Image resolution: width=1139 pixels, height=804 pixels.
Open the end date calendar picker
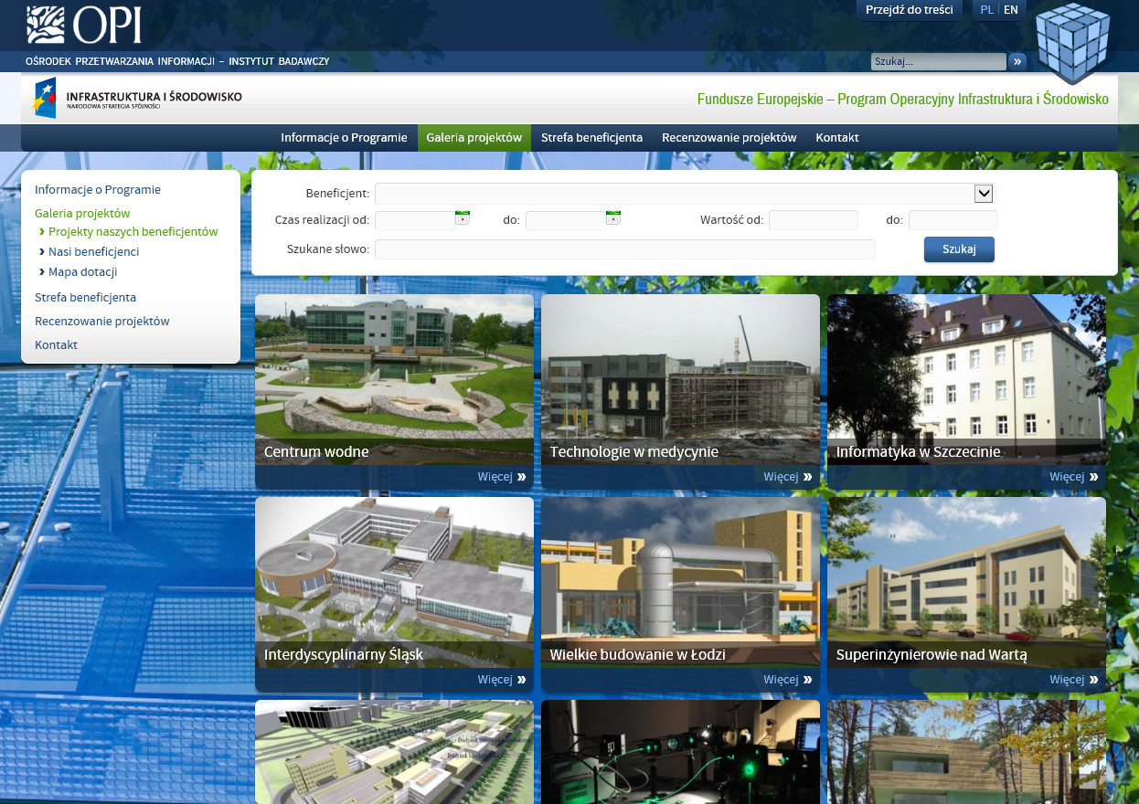(x=613, y=217)
